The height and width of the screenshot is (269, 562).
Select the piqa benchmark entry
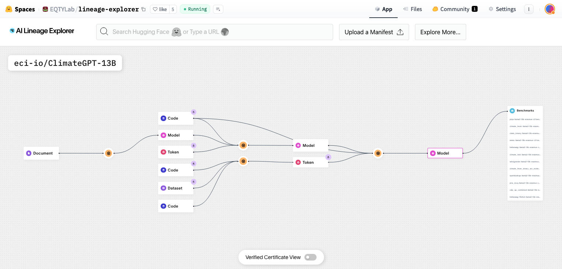tap(524, 120)
